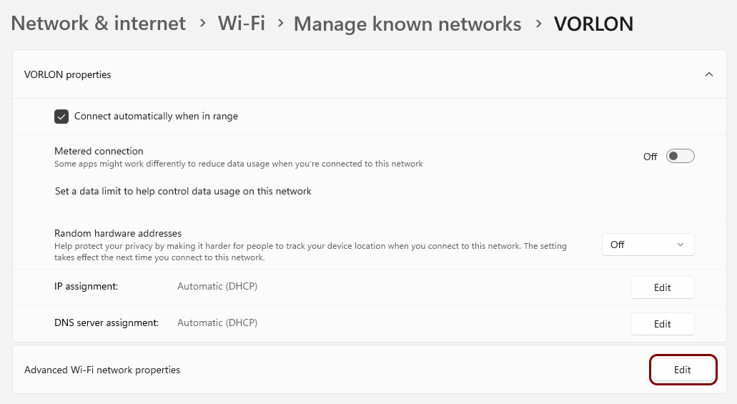Image resolution: width=737 pixels, height=404 pixels.
Task: Click the breadcrumb chevron after Wi-Fi
Action: 280,23
